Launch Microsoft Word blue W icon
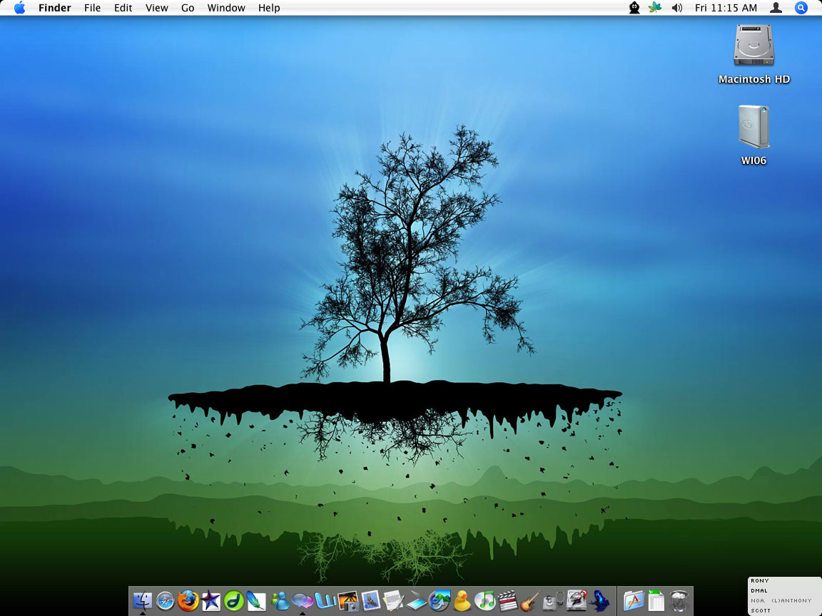 pyautogui.click(x=325, y=600)
